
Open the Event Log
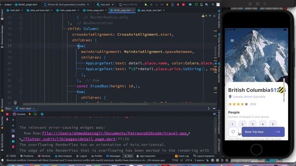182,156
